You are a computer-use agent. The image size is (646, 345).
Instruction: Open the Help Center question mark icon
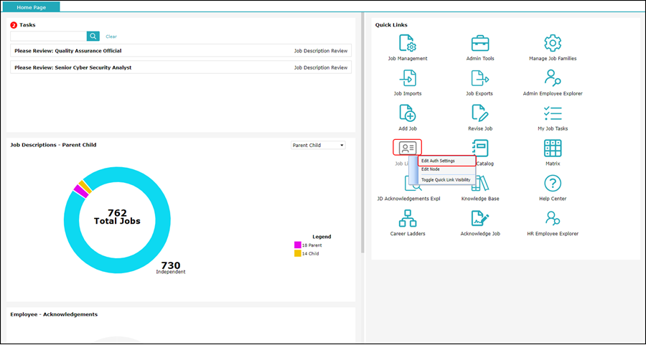point(553,183)
